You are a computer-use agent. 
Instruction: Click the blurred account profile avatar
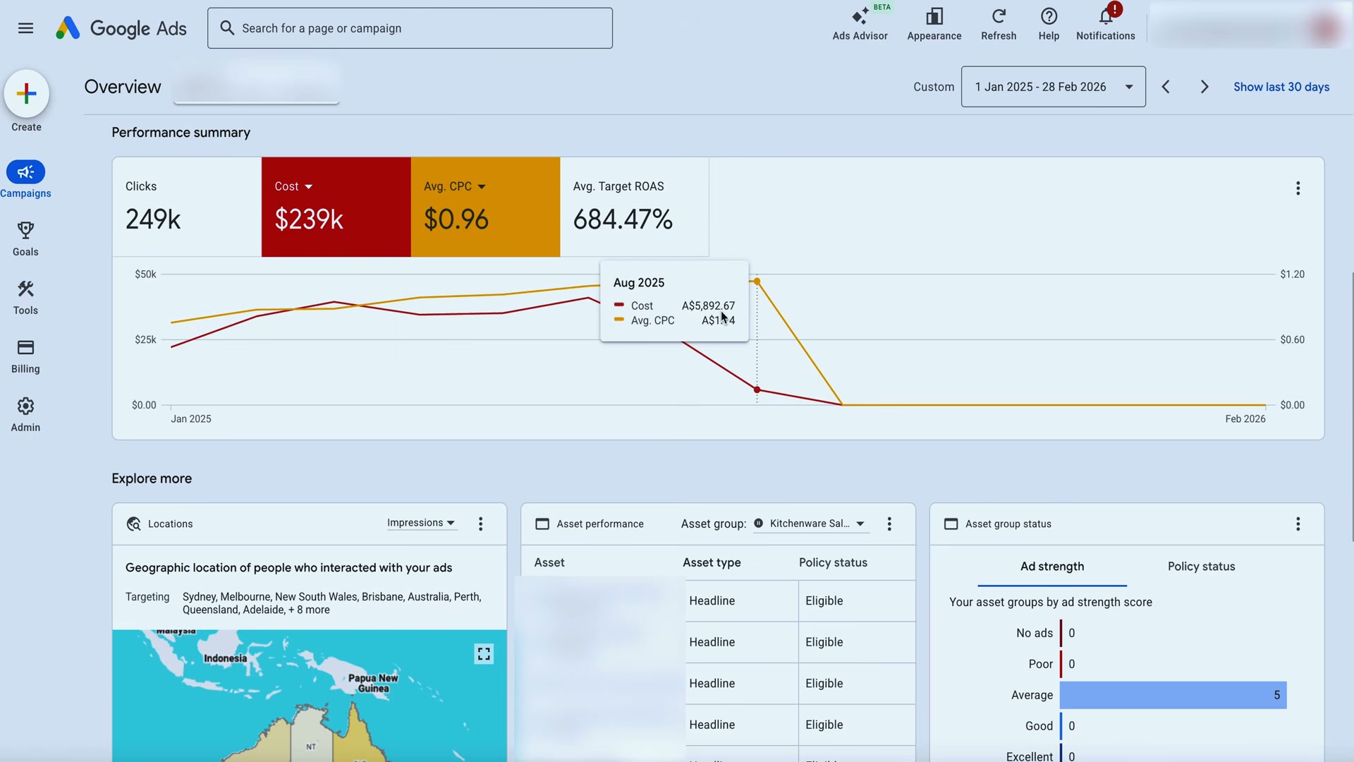coord(1324,28)
